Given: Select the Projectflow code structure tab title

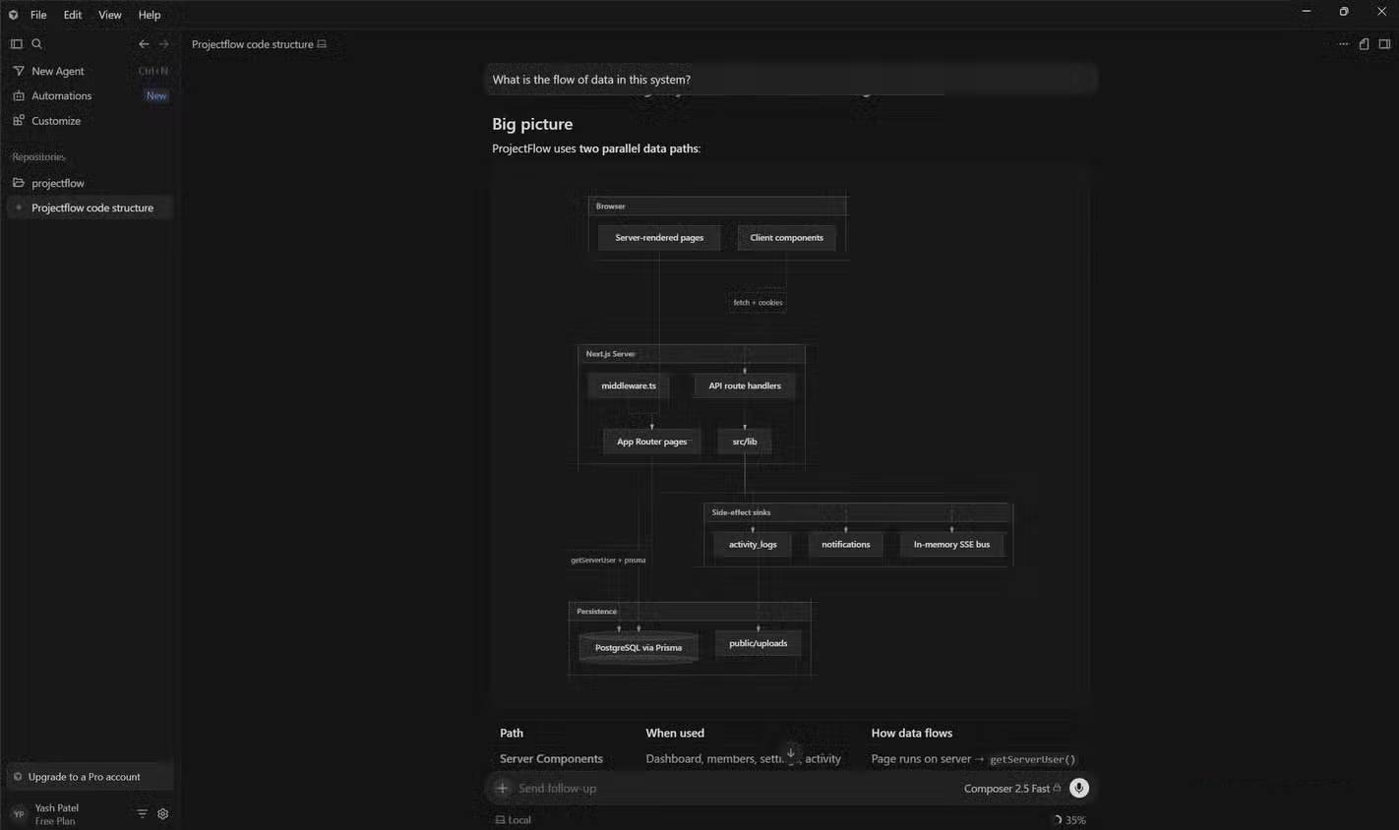Looking at the screenshot, I should coord(253,44).
